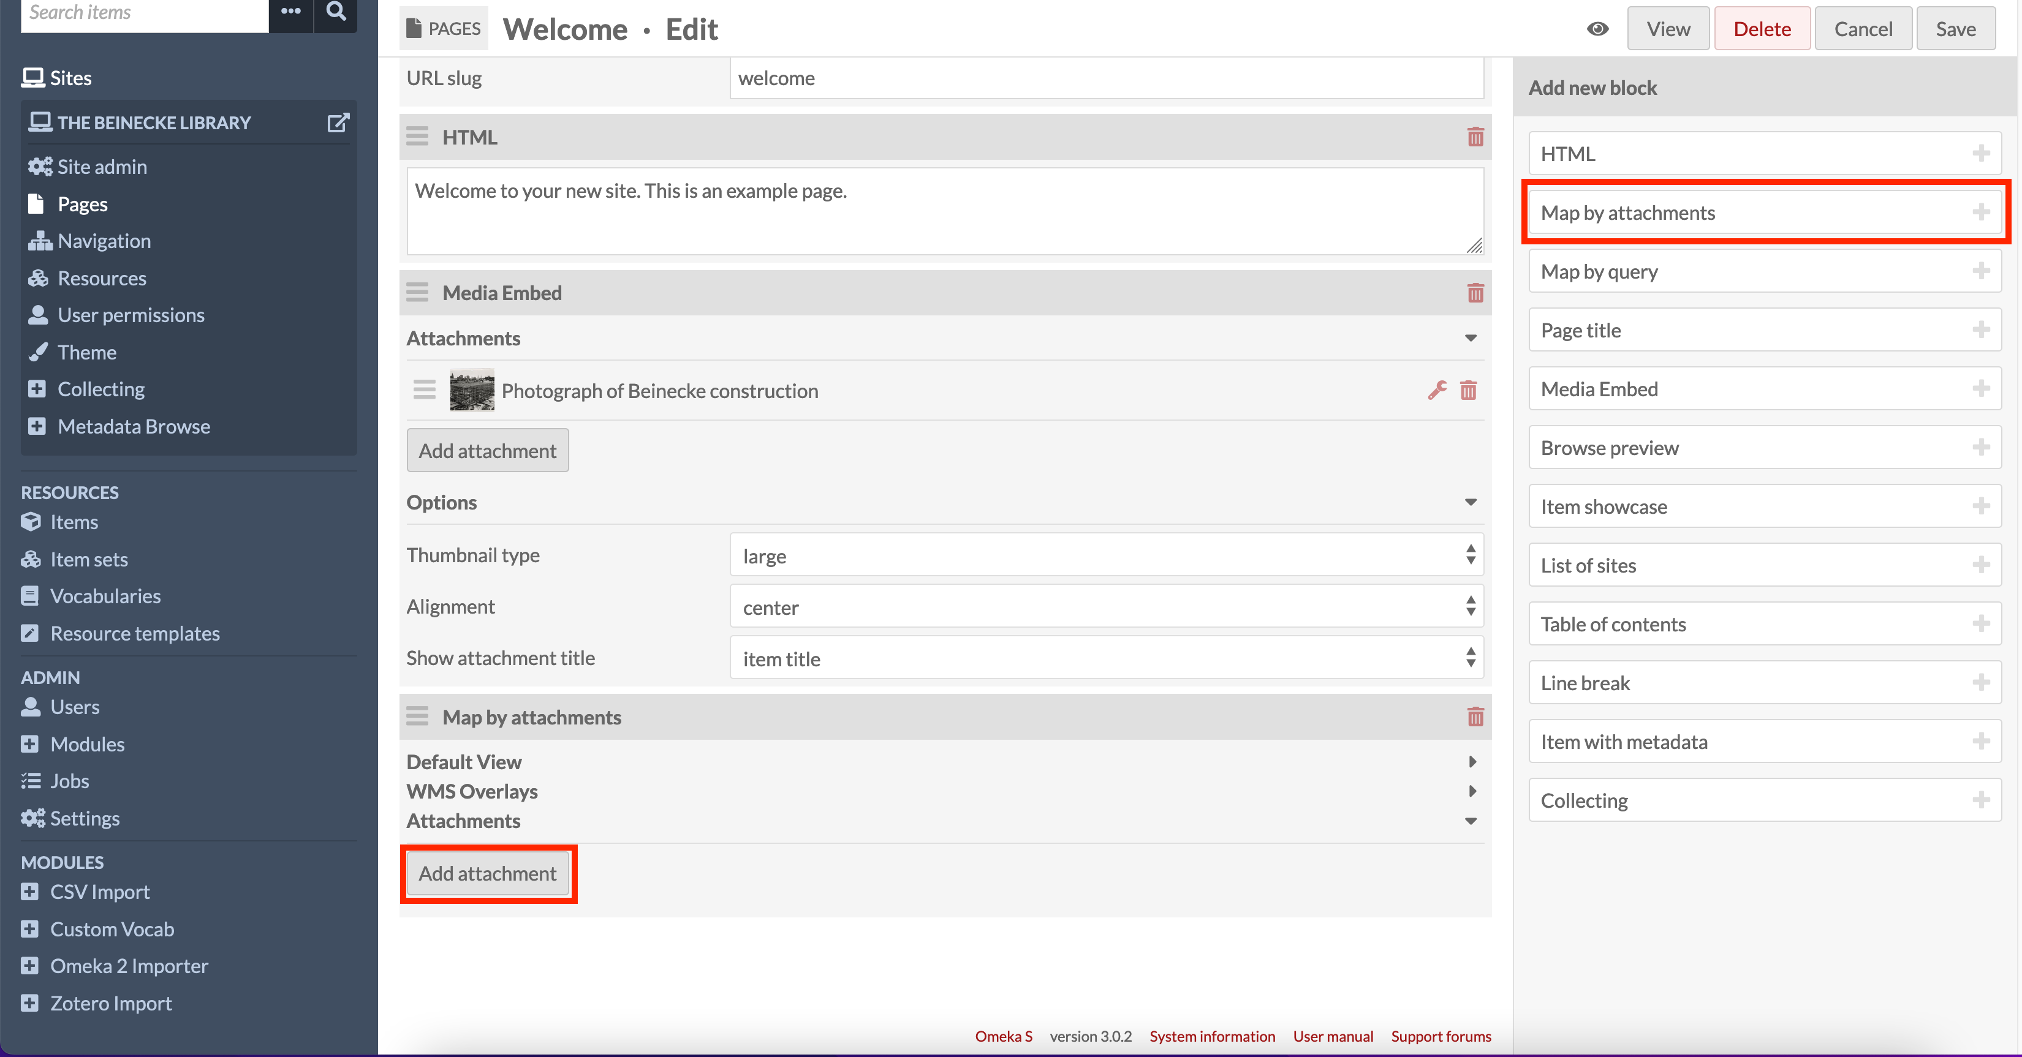Grab the Media Embed block reorder handle

[x=417, y=293]
